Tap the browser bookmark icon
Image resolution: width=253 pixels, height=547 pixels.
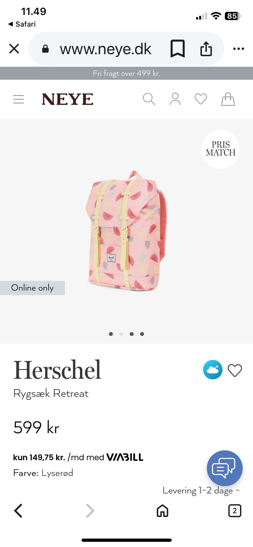pos(178,49)
